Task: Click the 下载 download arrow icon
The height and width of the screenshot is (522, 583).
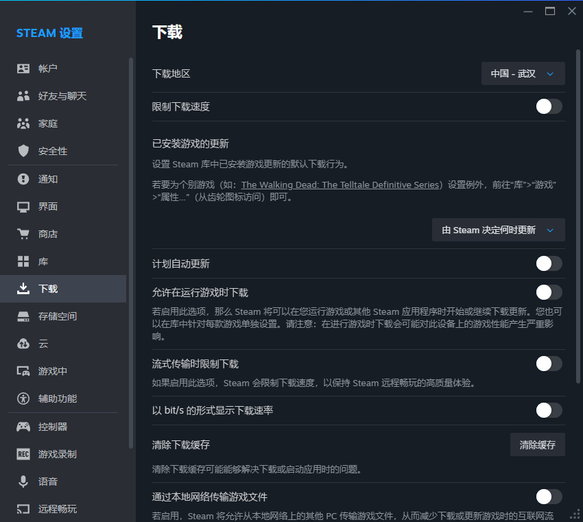Action: 23,289
